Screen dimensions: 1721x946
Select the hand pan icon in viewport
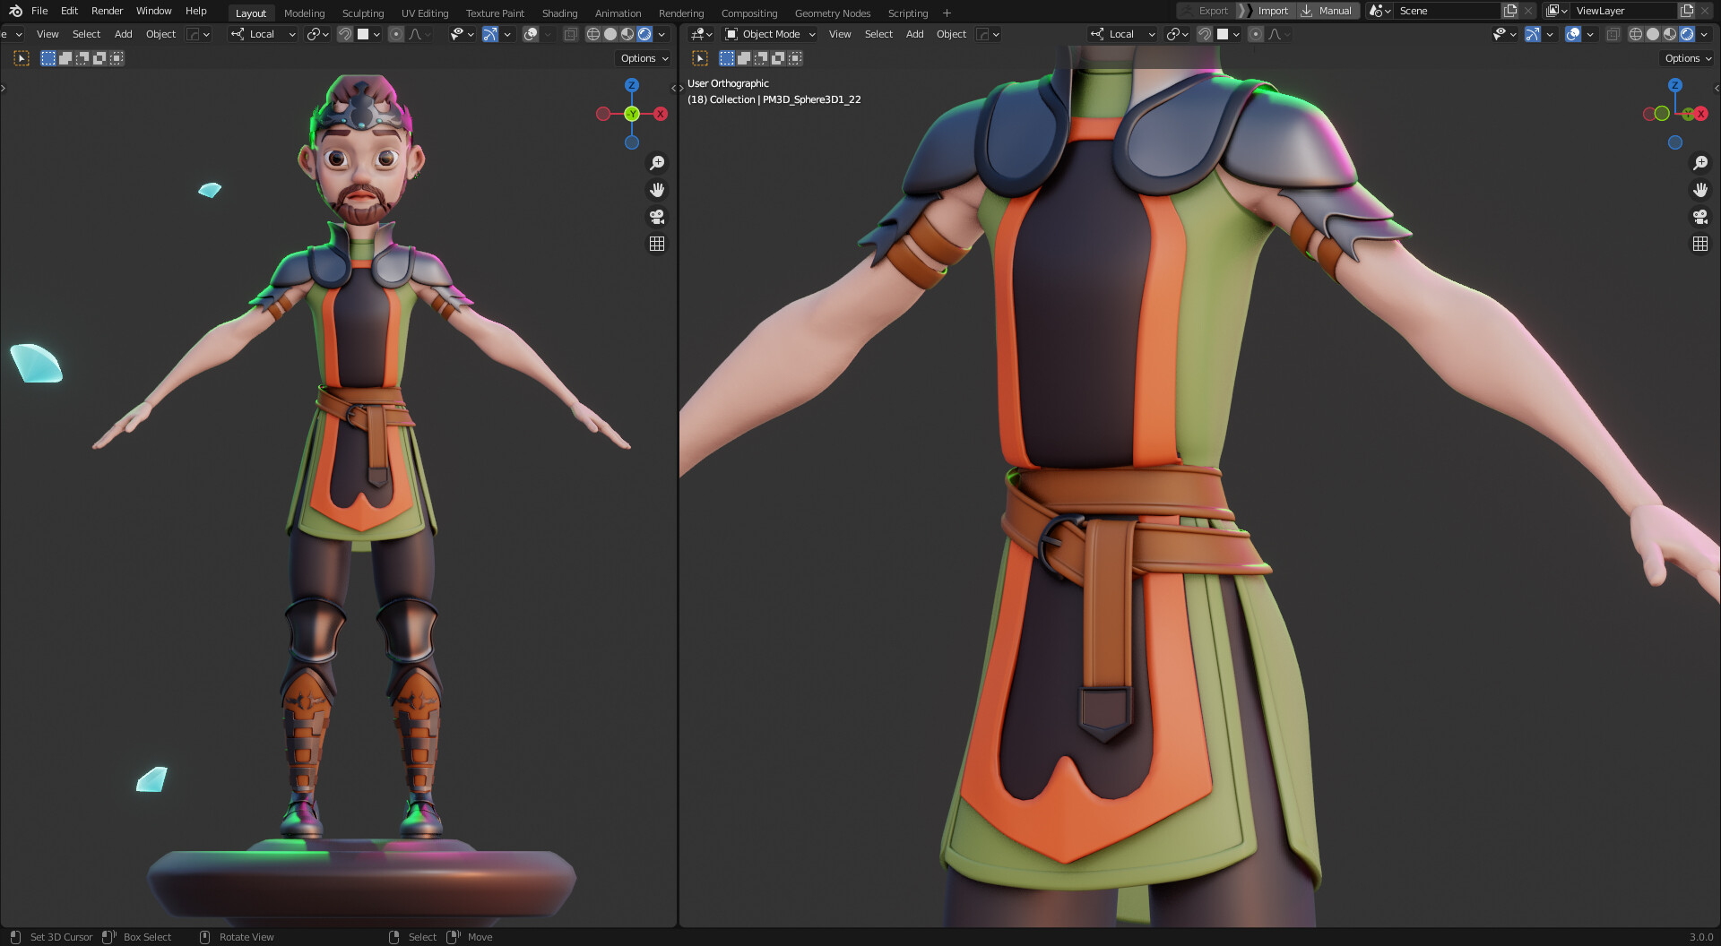(657, 190)
